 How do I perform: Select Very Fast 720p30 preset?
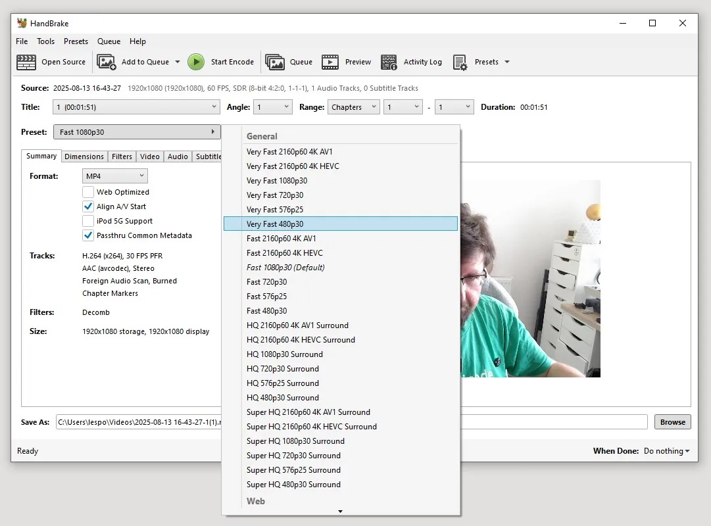pos(341,195)
